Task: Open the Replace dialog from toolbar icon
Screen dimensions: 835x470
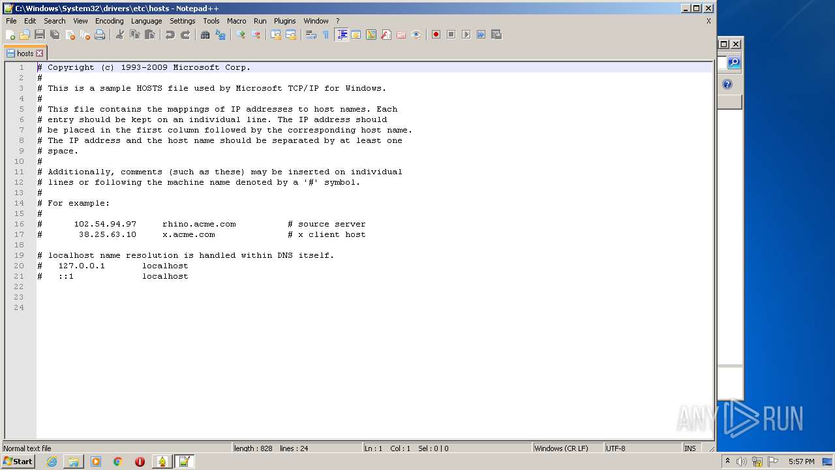Action: [x=220, y=35]
